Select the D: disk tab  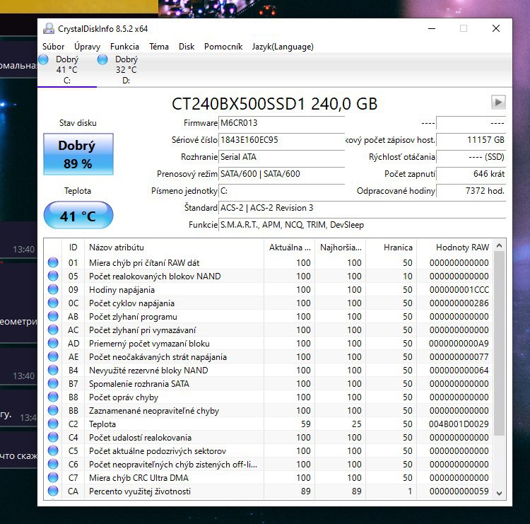[126, 70]
